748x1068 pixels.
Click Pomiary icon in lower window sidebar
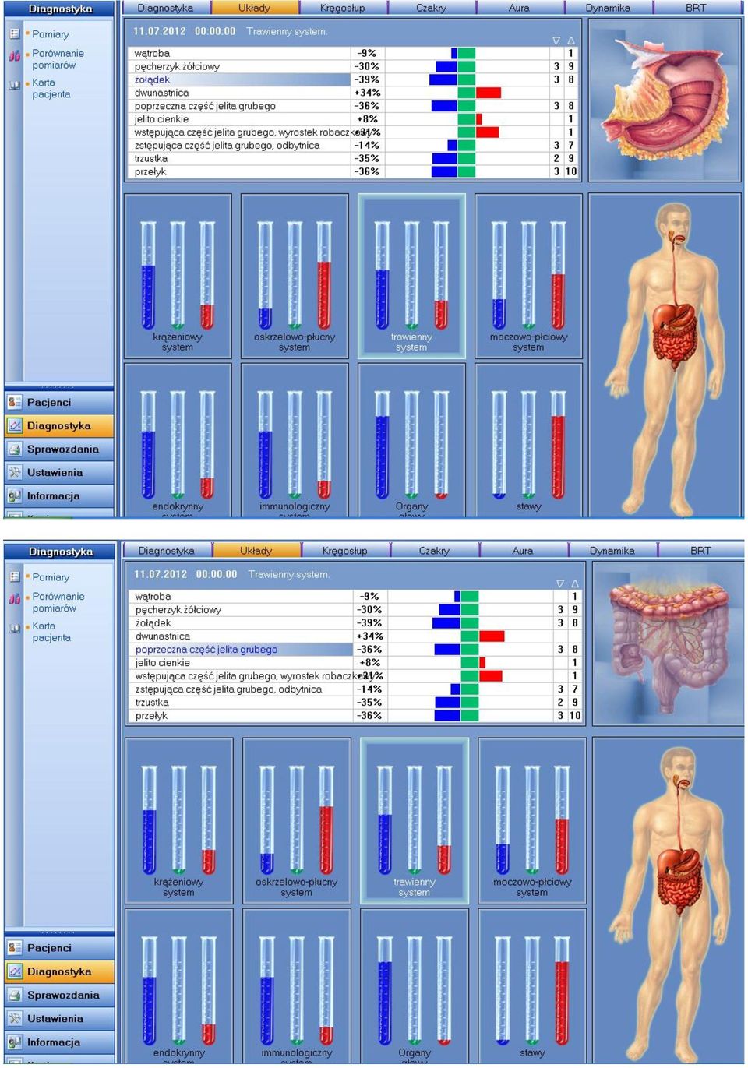click(x=15, y=577)
